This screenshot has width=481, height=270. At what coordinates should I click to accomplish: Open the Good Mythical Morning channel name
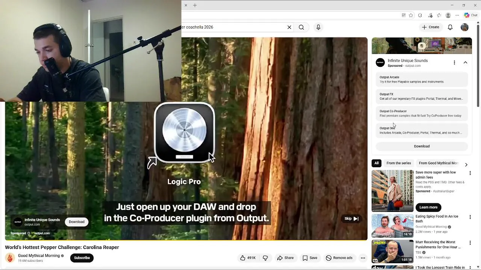click(39, 256)
